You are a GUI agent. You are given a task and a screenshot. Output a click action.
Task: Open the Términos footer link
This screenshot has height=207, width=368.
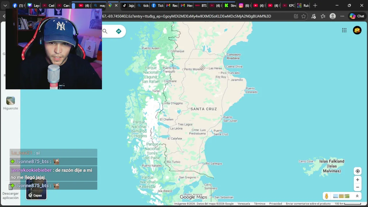click(x=260, y=204)
